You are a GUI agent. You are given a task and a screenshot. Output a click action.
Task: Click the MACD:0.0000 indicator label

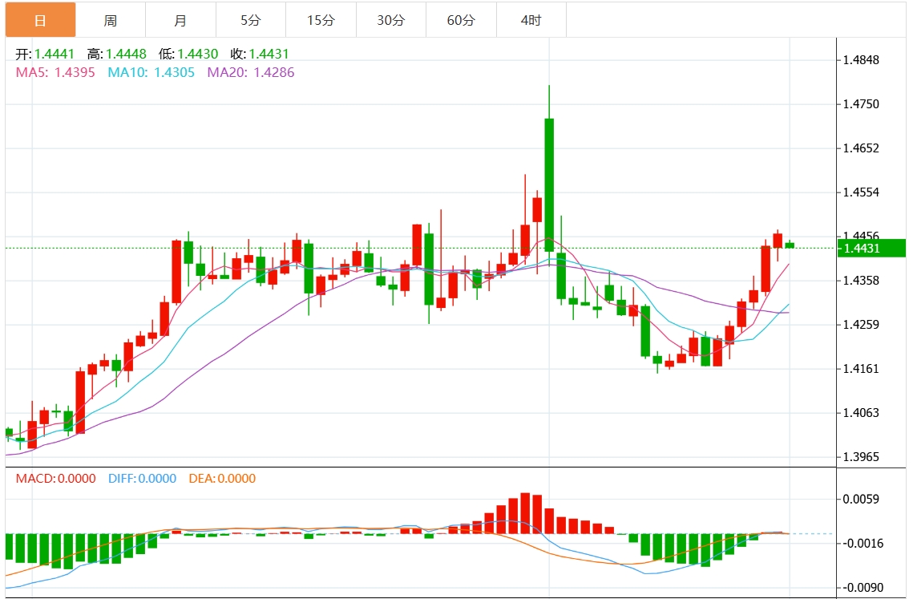56,479
